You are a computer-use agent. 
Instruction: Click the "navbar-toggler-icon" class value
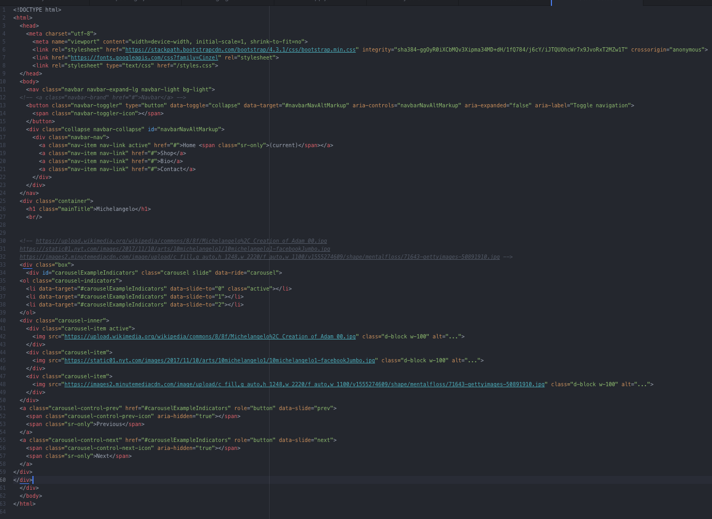pyautogui.click(x=102, y=113)
